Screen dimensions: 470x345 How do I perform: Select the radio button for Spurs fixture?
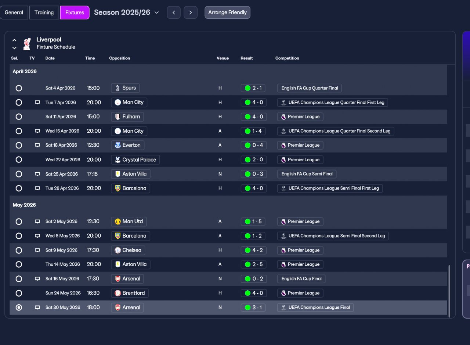[x=19, y=88]
